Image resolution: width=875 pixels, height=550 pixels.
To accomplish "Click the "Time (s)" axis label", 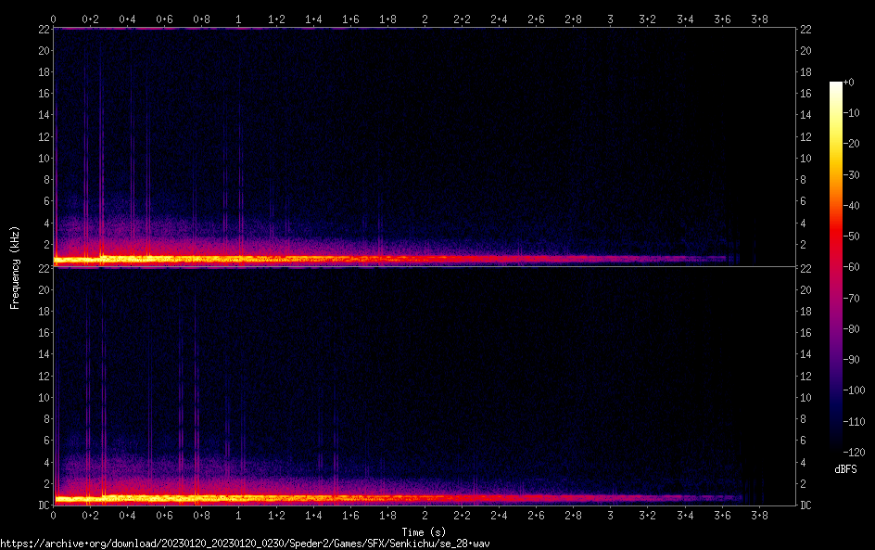I will tap(425, 531).
